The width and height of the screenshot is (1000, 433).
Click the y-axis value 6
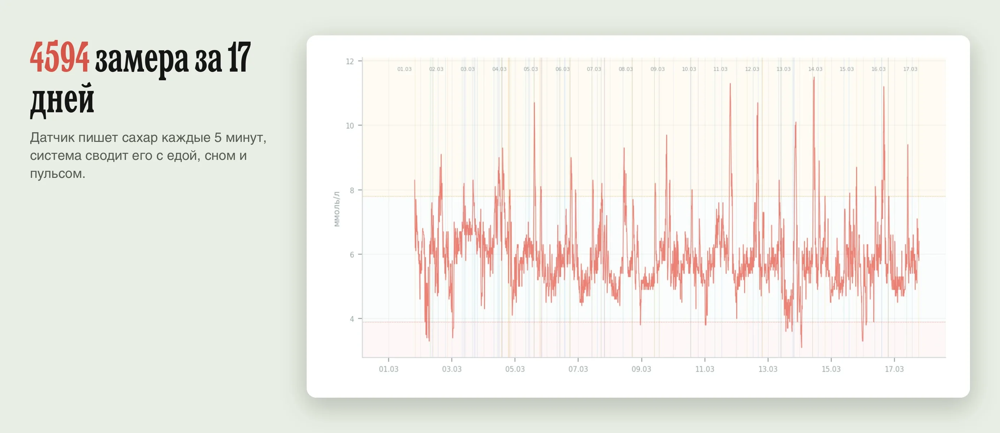[352, 254]
